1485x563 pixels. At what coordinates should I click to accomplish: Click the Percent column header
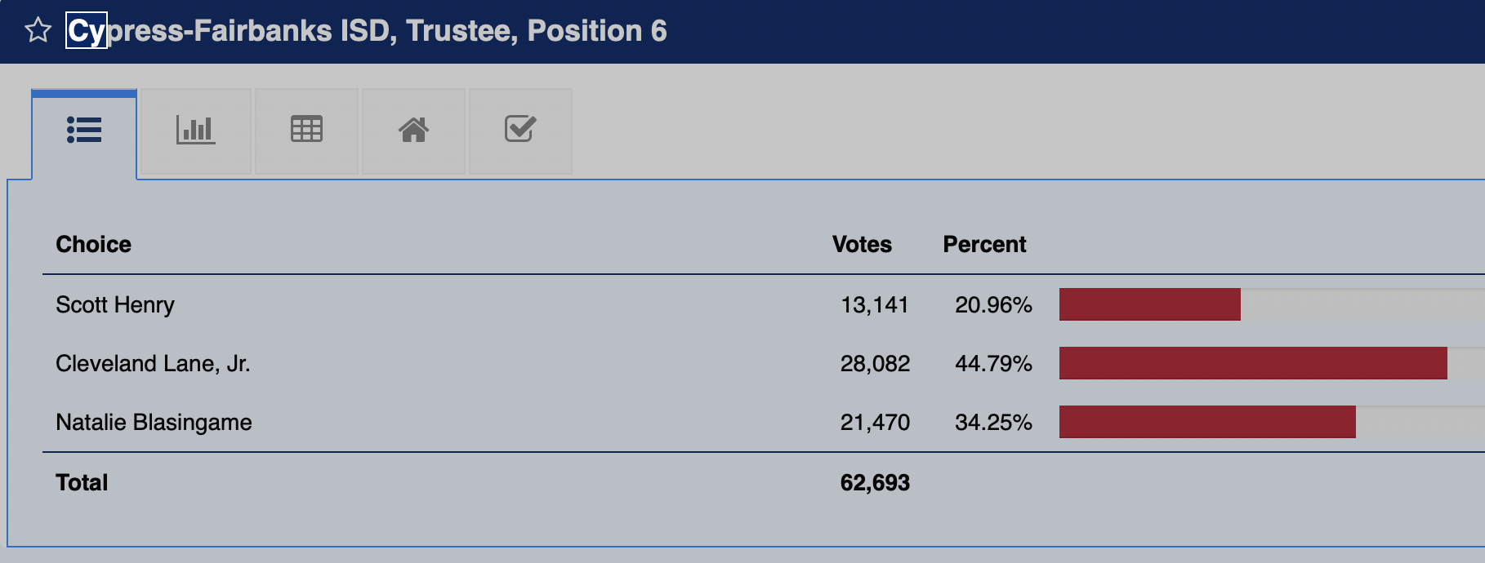984,245
